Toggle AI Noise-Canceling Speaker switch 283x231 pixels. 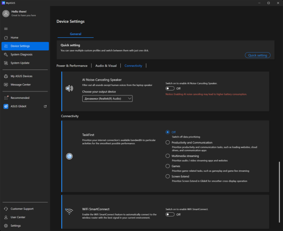(x=170, y=88)
